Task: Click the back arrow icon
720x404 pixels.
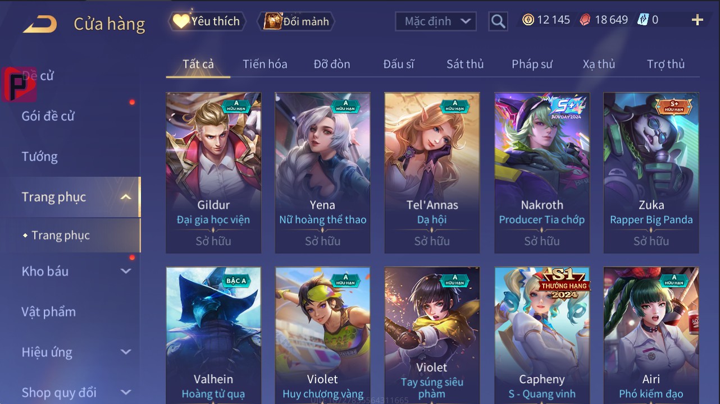Action: (40, 24)
